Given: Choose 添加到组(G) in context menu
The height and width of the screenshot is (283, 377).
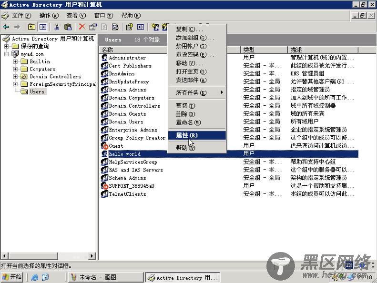Looking at the screenshot, I should 197,38.
